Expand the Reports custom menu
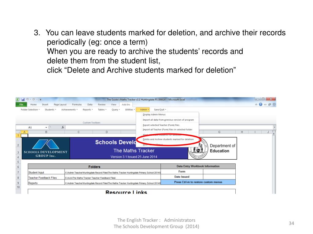 (88, 110)
